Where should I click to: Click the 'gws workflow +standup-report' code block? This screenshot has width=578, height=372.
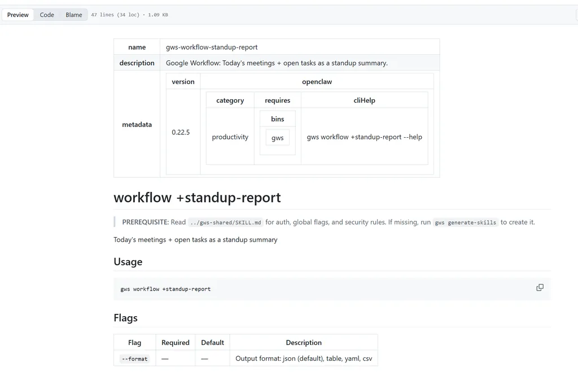tap(332, 288)
